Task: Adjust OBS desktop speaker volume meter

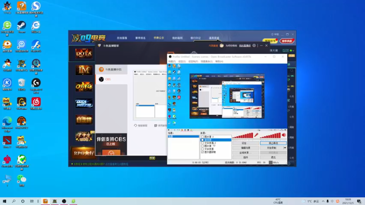Action: pyautogui.click(x=270, y=135)
